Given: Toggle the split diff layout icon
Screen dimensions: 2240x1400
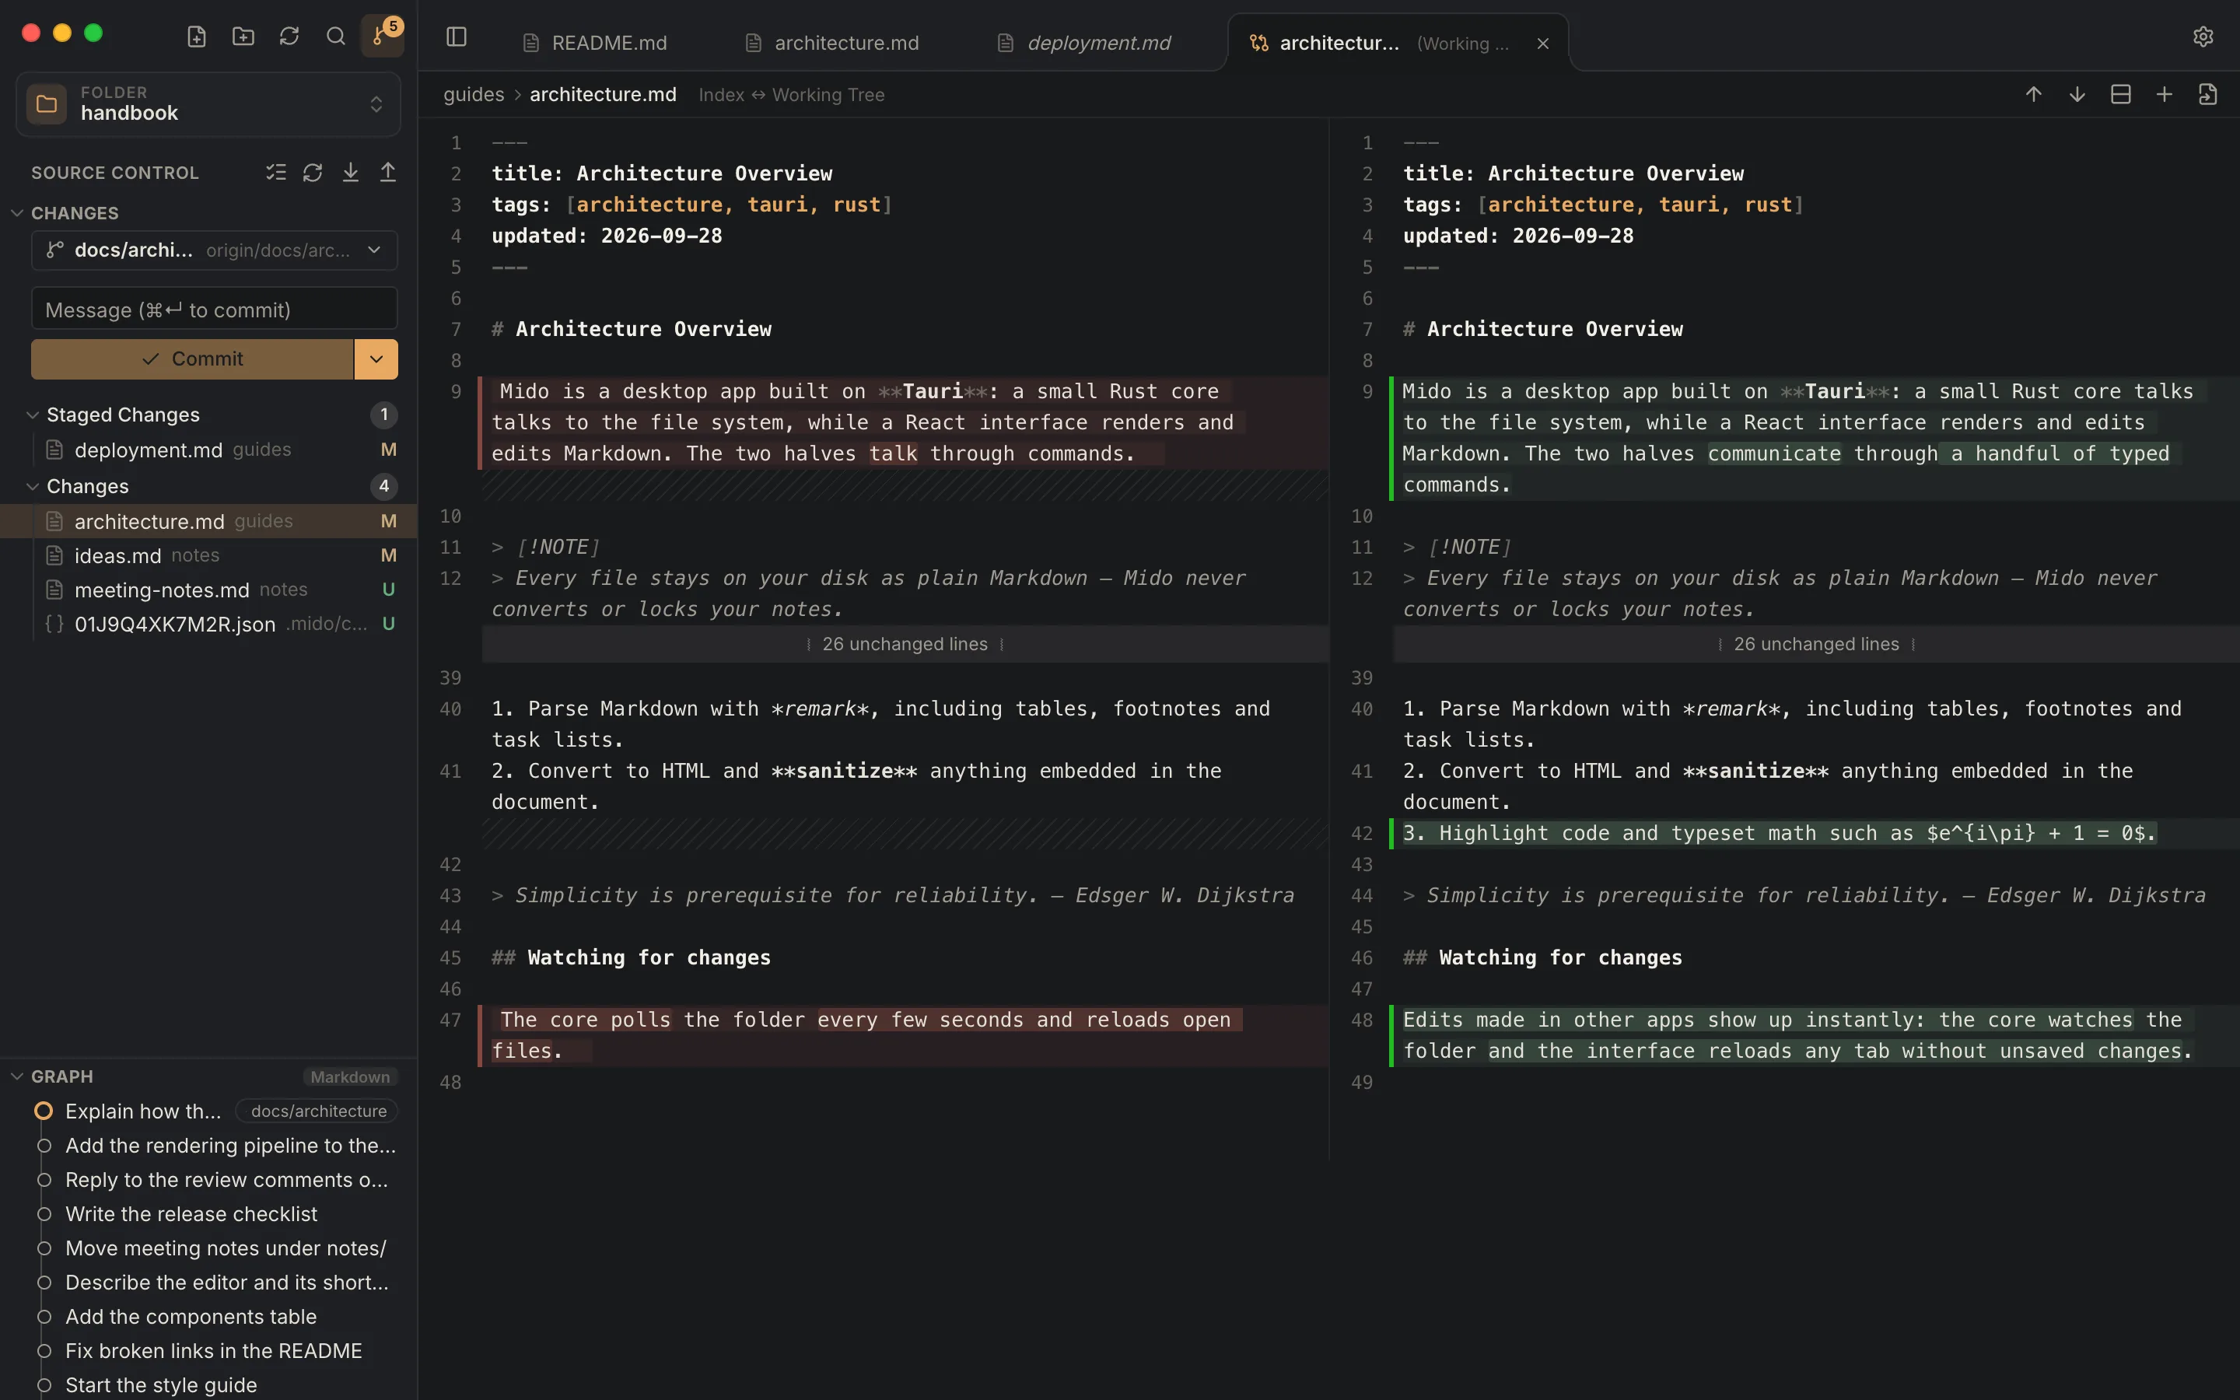Looking at the screenshot, I should click(2120, 94).
